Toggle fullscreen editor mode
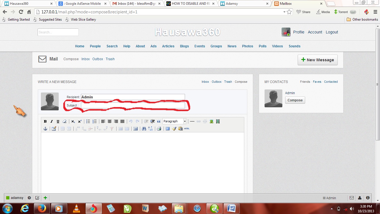The image size is (380, 214). pyautogui.click(x=167, y=129)
